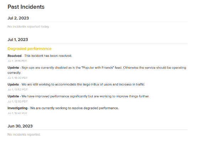Screen dimensions: 199x142
Task: Click the Jul 1, 21:15 PDT timestamp
Action: pos(17,61)
